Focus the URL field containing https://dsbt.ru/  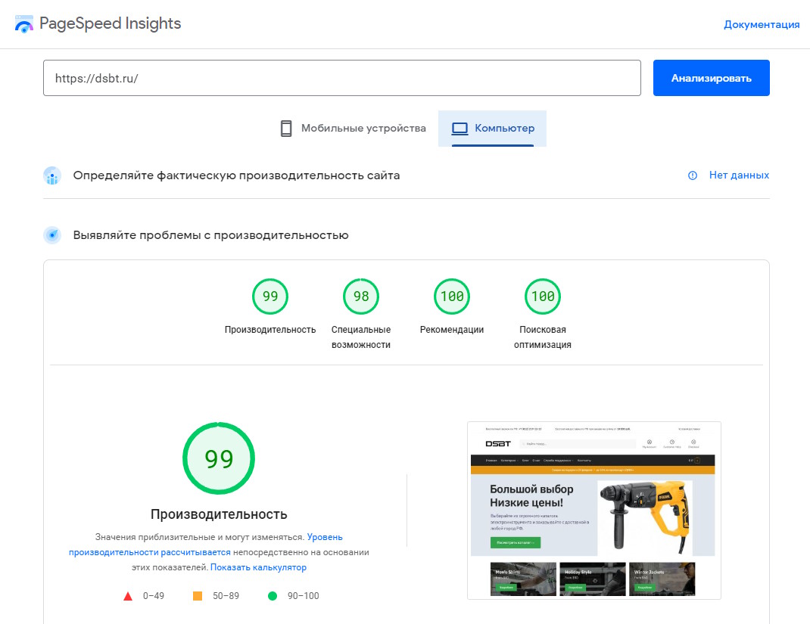(x=342, y=78)
